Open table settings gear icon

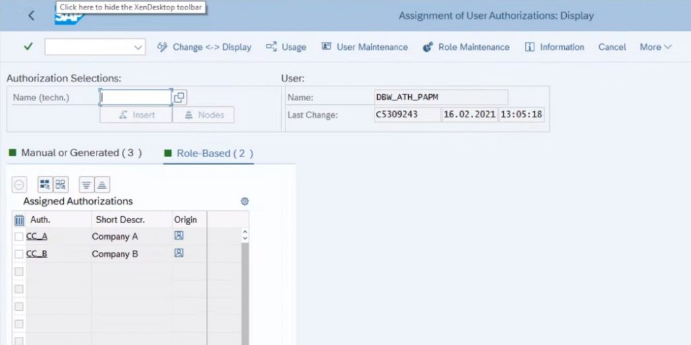(244, 201)
